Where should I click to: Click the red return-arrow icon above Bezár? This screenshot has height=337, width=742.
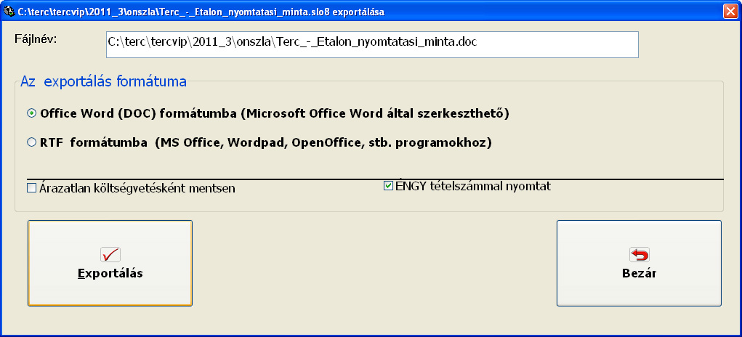tap(640, 255)
